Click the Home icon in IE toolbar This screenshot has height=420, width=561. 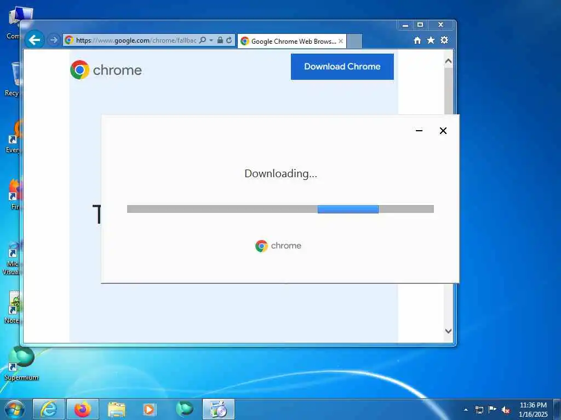(x=417, y=40)
